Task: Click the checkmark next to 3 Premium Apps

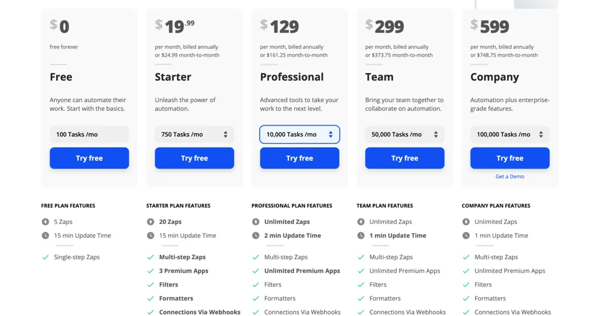Action: [x=151, y=271]
